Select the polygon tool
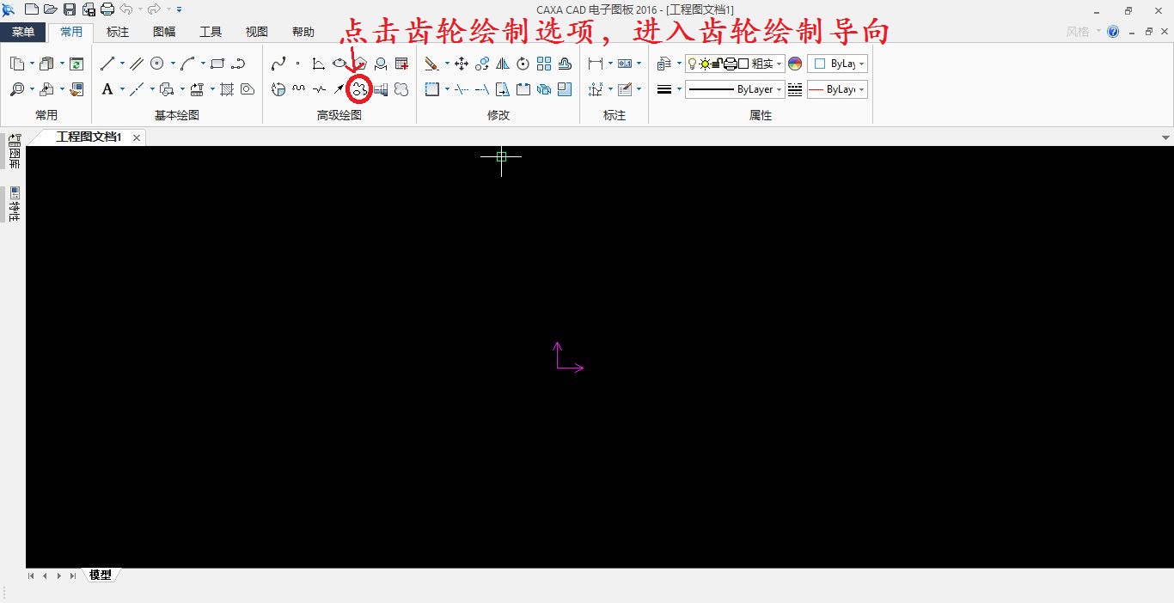This screenshot has width=1174, height=603. 360,64
